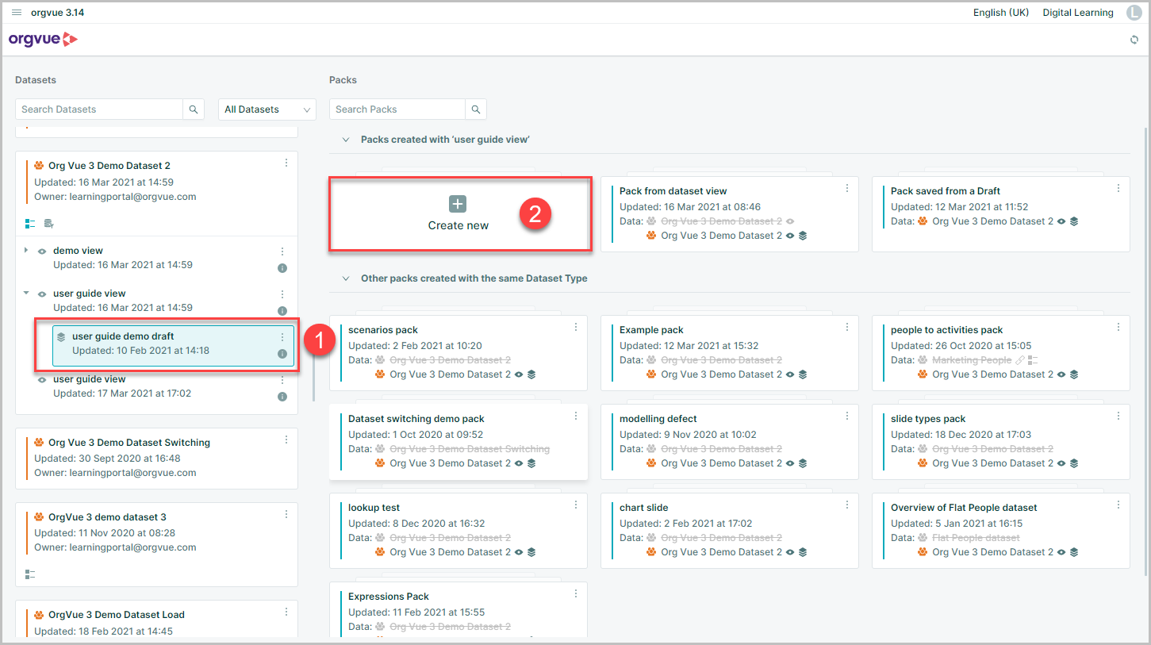Click the orgvue logo
Screen dimensions: 1151x645
pos(43,39)
